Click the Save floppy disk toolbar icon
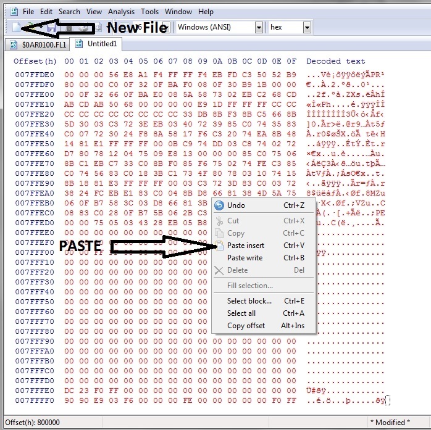The height and width of the screenshot is (430, 431). tap(51, 28)
